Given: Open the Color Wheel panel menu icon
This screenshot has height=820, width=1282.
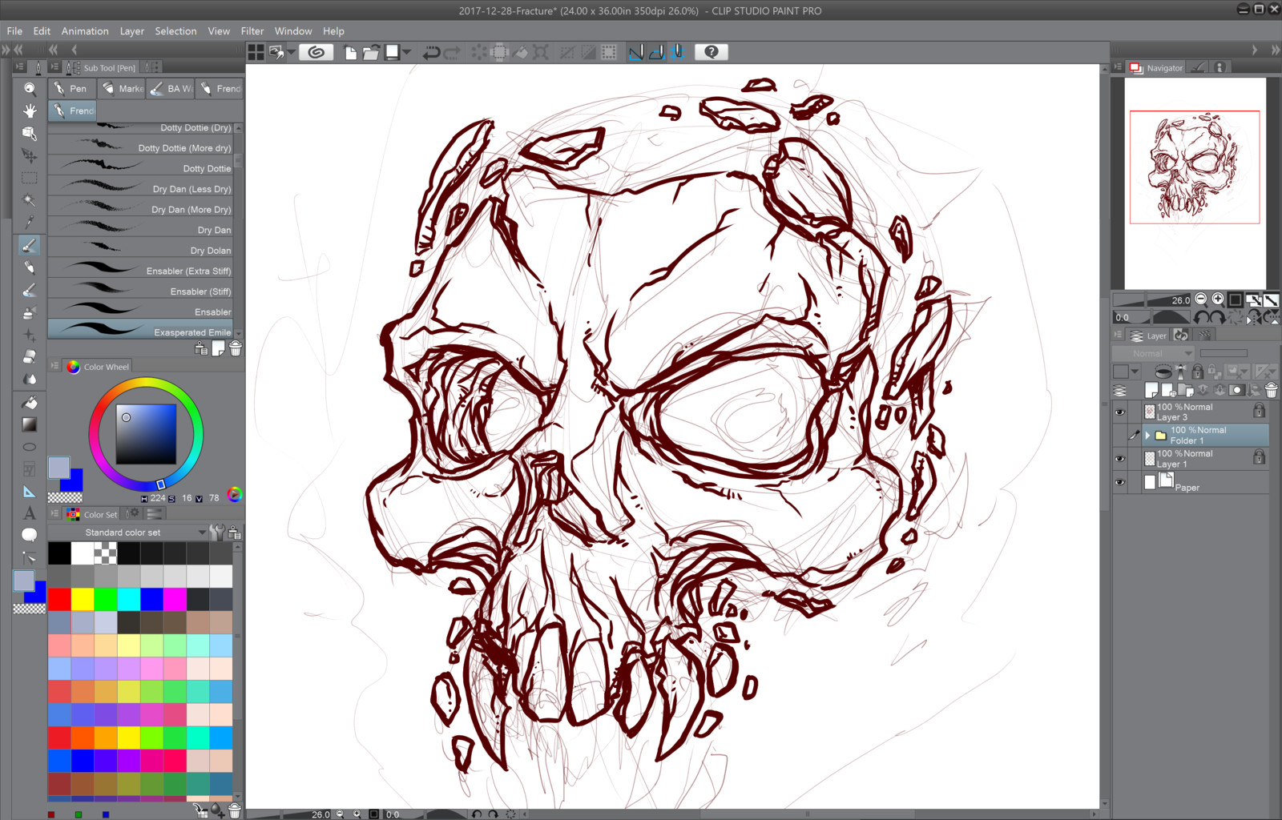Looking at the screenshot, I should pos(54,366).
